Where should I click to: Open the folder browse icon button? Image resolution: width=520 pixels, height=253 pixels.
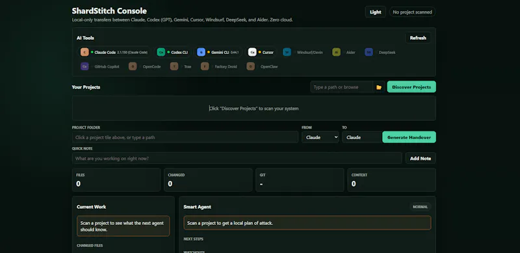click(379, 87)
